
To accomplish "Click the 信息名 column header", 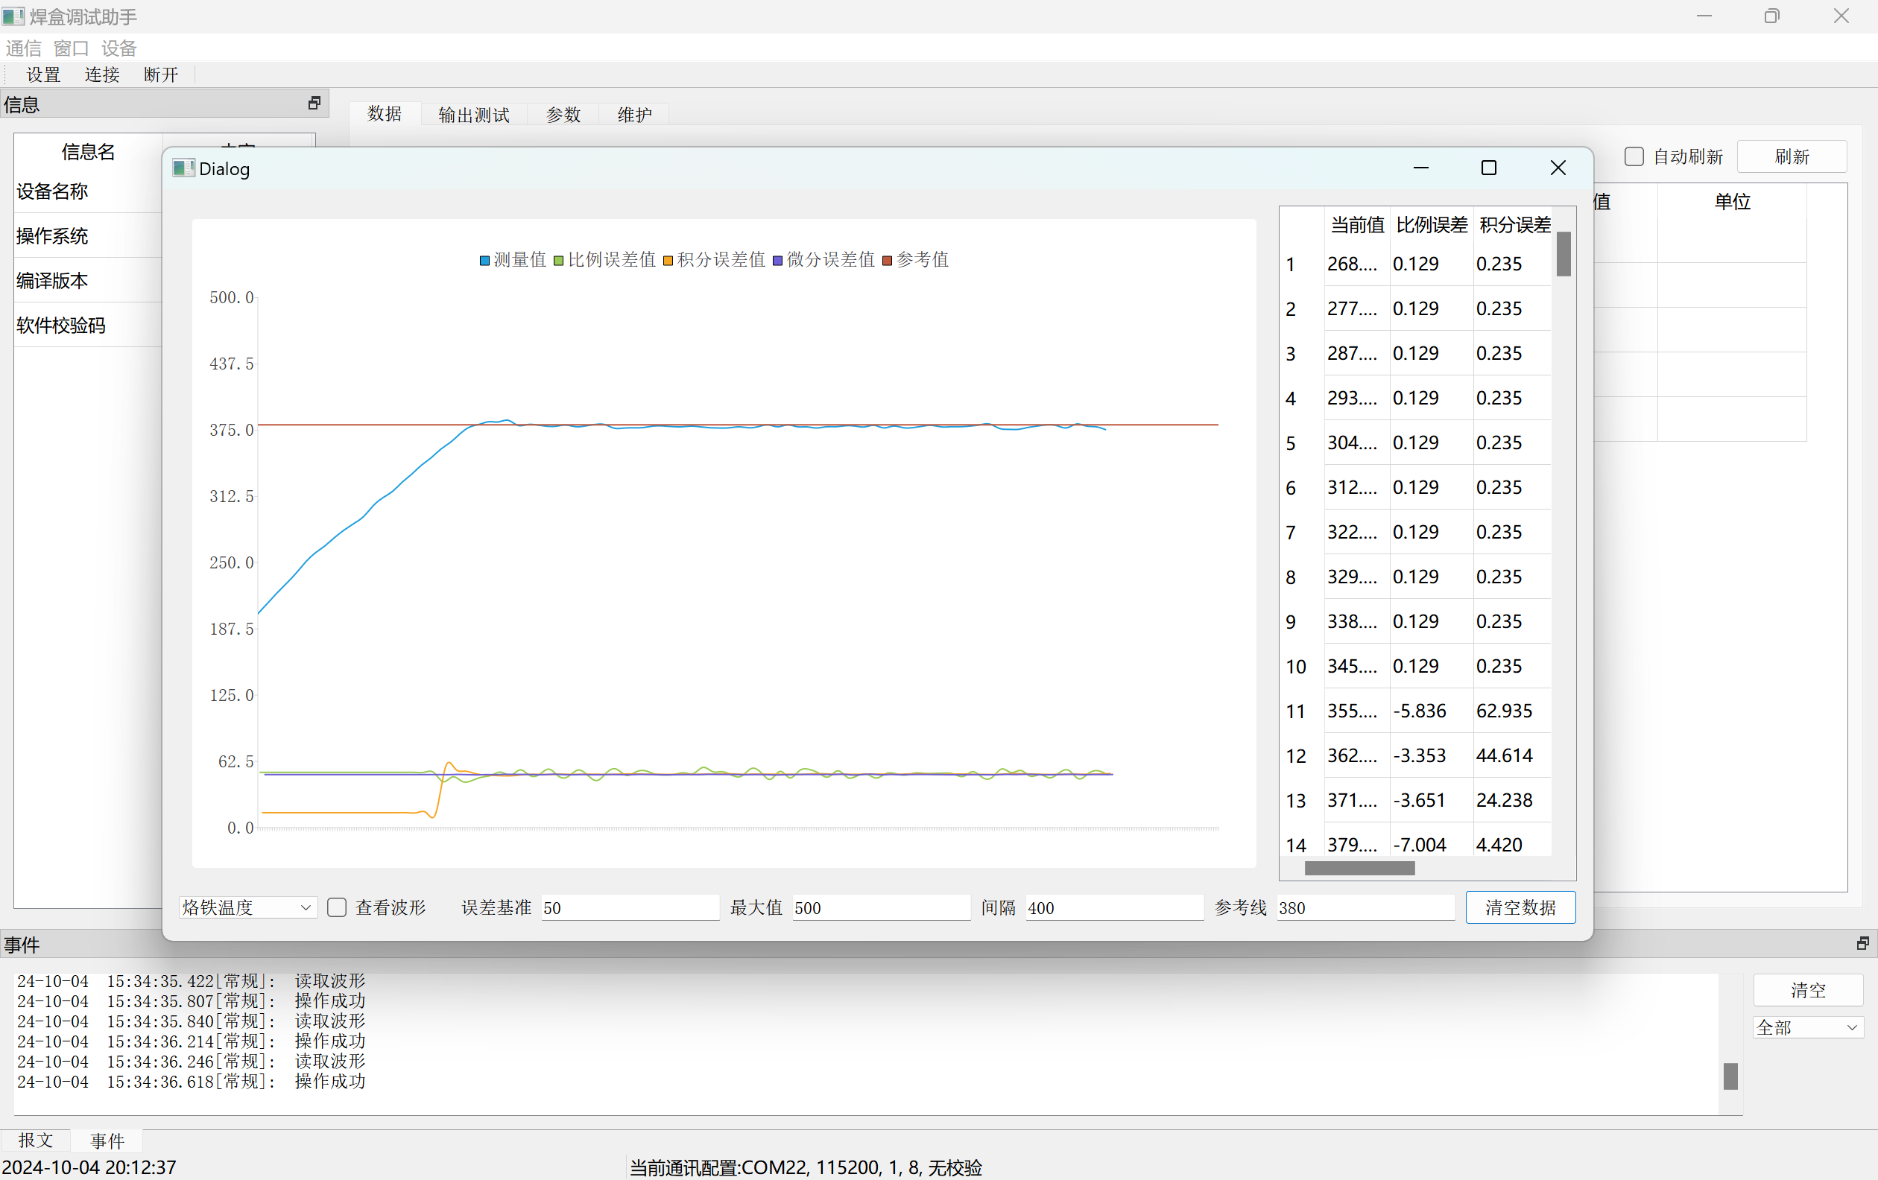I will pyautogui.click(x=88, y=151).
